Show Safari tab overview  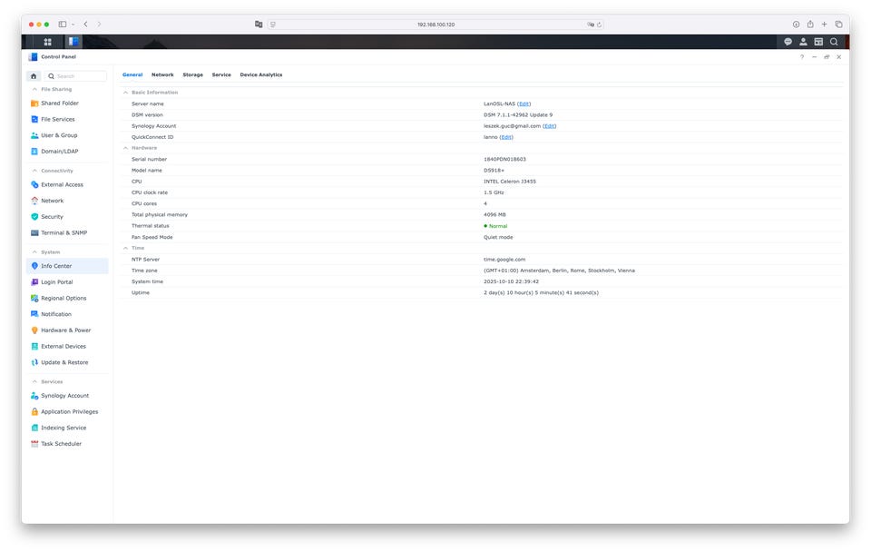tap(838, 25)
